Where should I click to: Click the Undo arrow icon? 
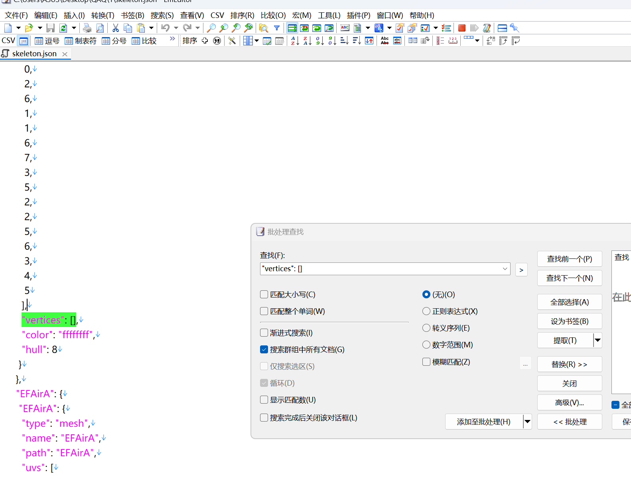(165, 28)
